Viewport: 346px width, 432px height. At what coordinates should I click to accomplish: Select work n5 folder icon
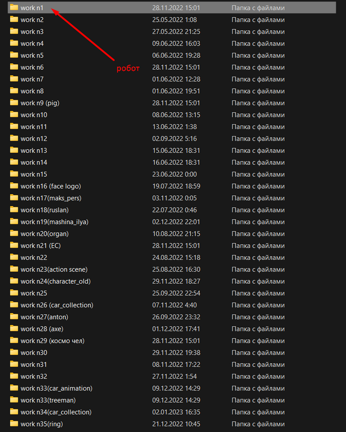click(x=14, y=55)
